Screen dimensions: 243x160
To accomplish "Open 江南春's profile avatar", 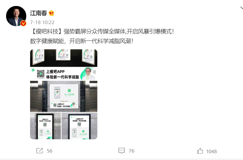I will pos(16,16).
